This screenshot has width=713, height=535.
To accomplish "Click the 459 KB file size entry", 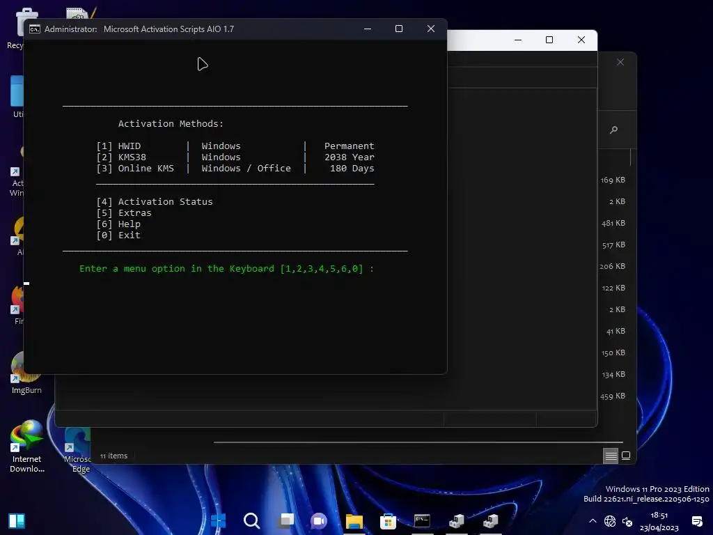I will click(x=613, y=396).
